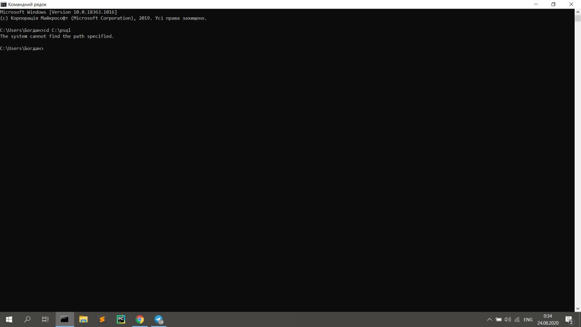
Task: Click the scrollbar up arrow
Action: [x=578, y=12]
